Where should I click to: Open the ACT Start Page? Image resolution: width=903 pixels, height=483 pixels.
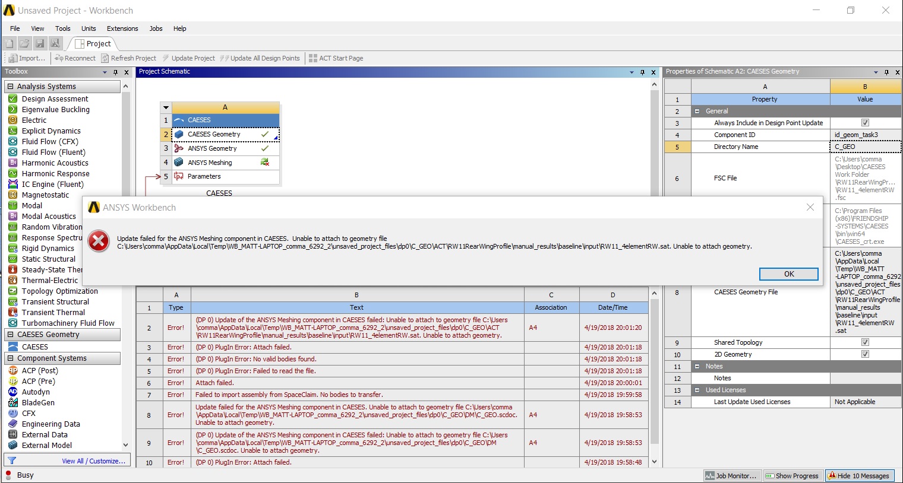point(336,58)
